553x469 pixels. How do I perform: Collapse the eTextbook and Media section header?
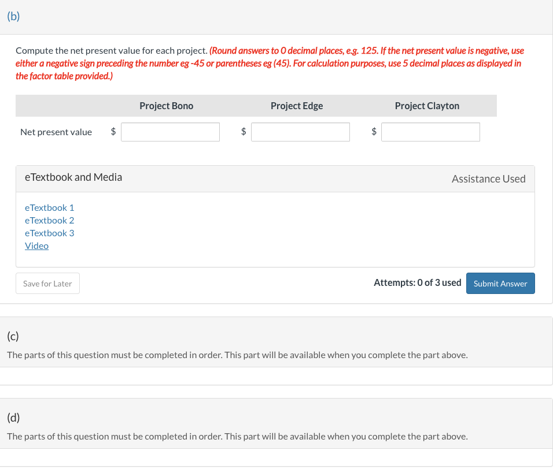coord(73,177)
